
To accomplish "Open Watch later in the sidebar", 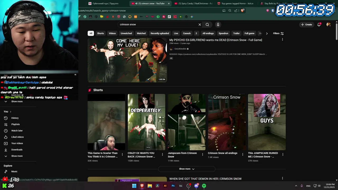I will coord(17,131).
